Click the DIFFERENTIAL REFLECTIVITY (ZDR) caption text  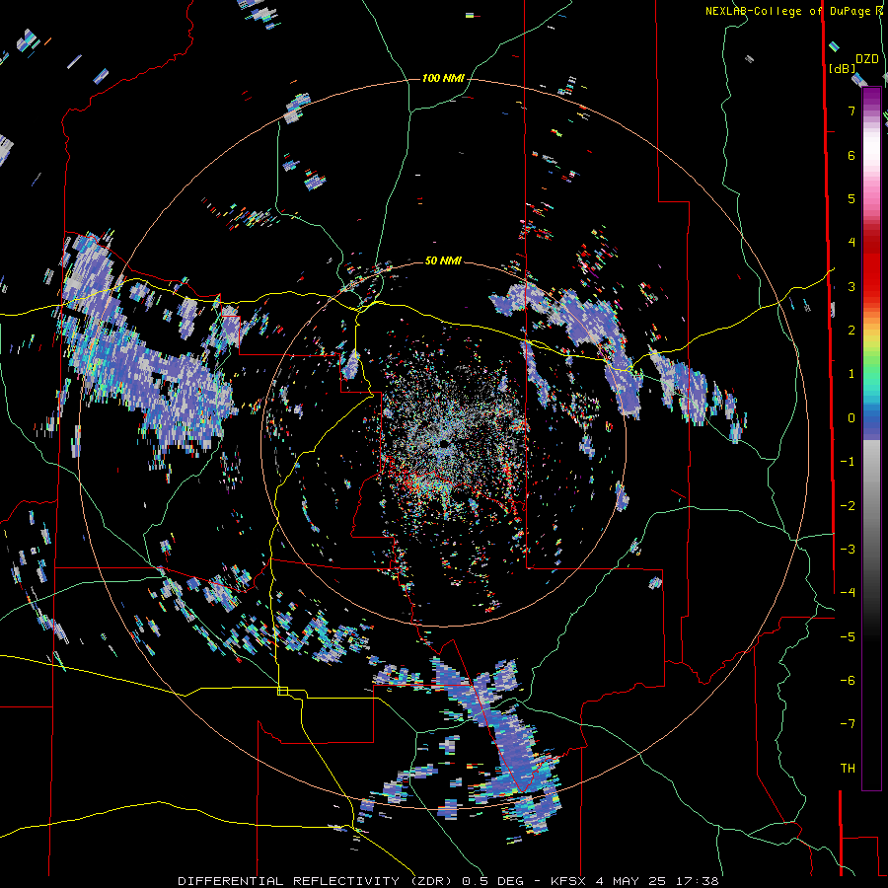(315, 881)
